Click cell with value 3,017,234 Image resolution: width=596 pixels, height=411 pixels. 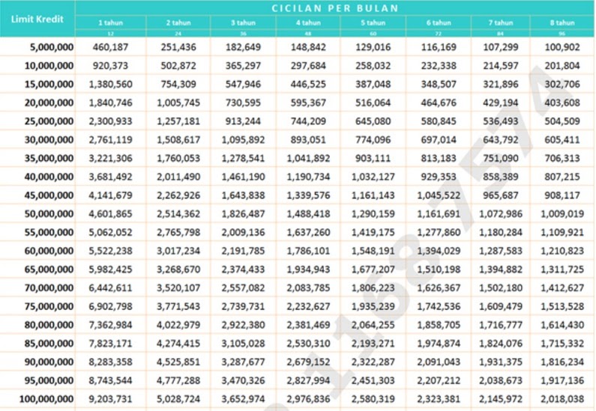coord(178,251)
